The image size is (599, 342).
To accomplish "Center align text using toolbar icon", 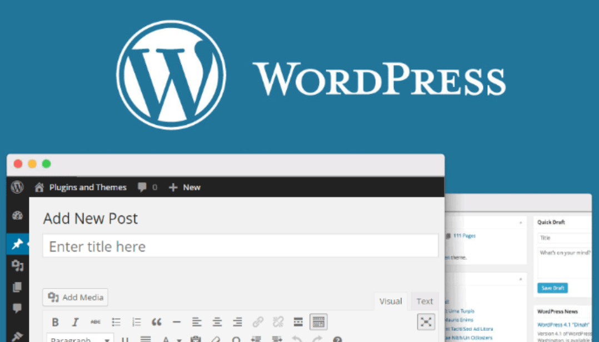I will (x=217, y=322).
